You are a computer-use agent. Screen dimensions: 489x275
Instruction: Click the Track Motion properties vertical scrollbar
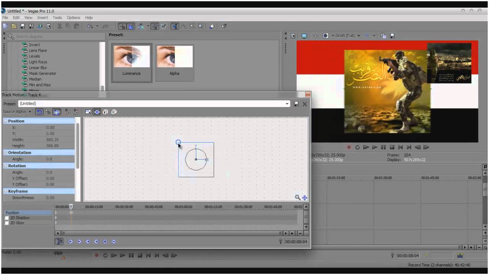tap(78, 146)
